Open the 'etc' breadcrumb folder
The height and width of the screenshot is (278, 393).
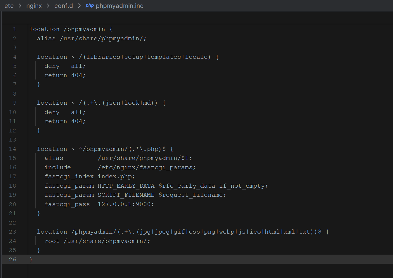point(9,6)
